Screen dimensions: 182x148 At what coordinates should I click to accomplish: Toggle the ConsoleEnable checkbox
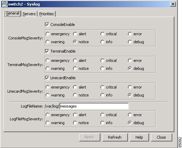[x=47, y=25]
